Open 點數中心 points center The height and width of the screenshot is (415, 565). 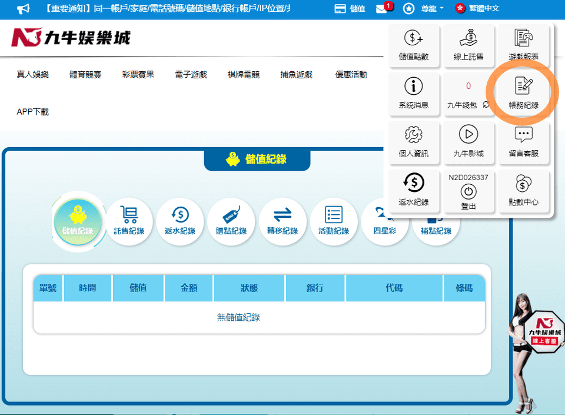523,191
